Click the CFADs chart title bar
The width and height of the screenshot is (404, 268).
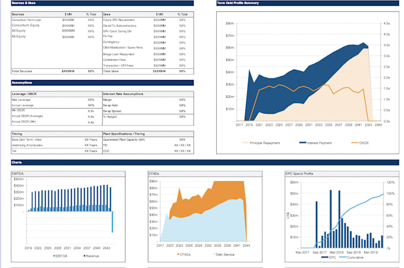pos(205,174)
